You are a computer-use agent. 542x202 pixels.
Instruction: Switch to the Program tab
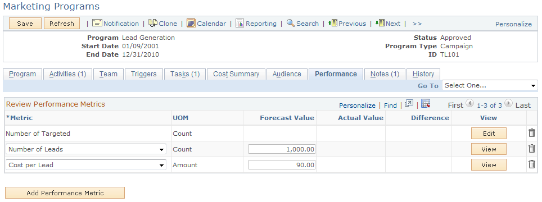tap(22, 74)
